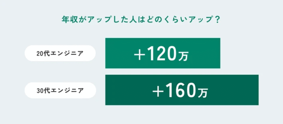The width and height of the screenshot is (283, 124).
Task: Click the number 160 in the lower bar
Action: (x=181, y=92)
